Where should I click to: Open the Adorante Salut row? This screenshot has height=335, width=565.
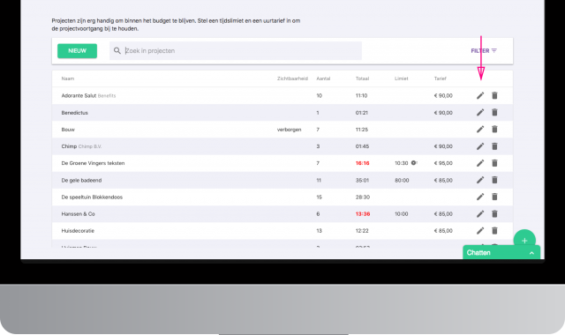282,95
